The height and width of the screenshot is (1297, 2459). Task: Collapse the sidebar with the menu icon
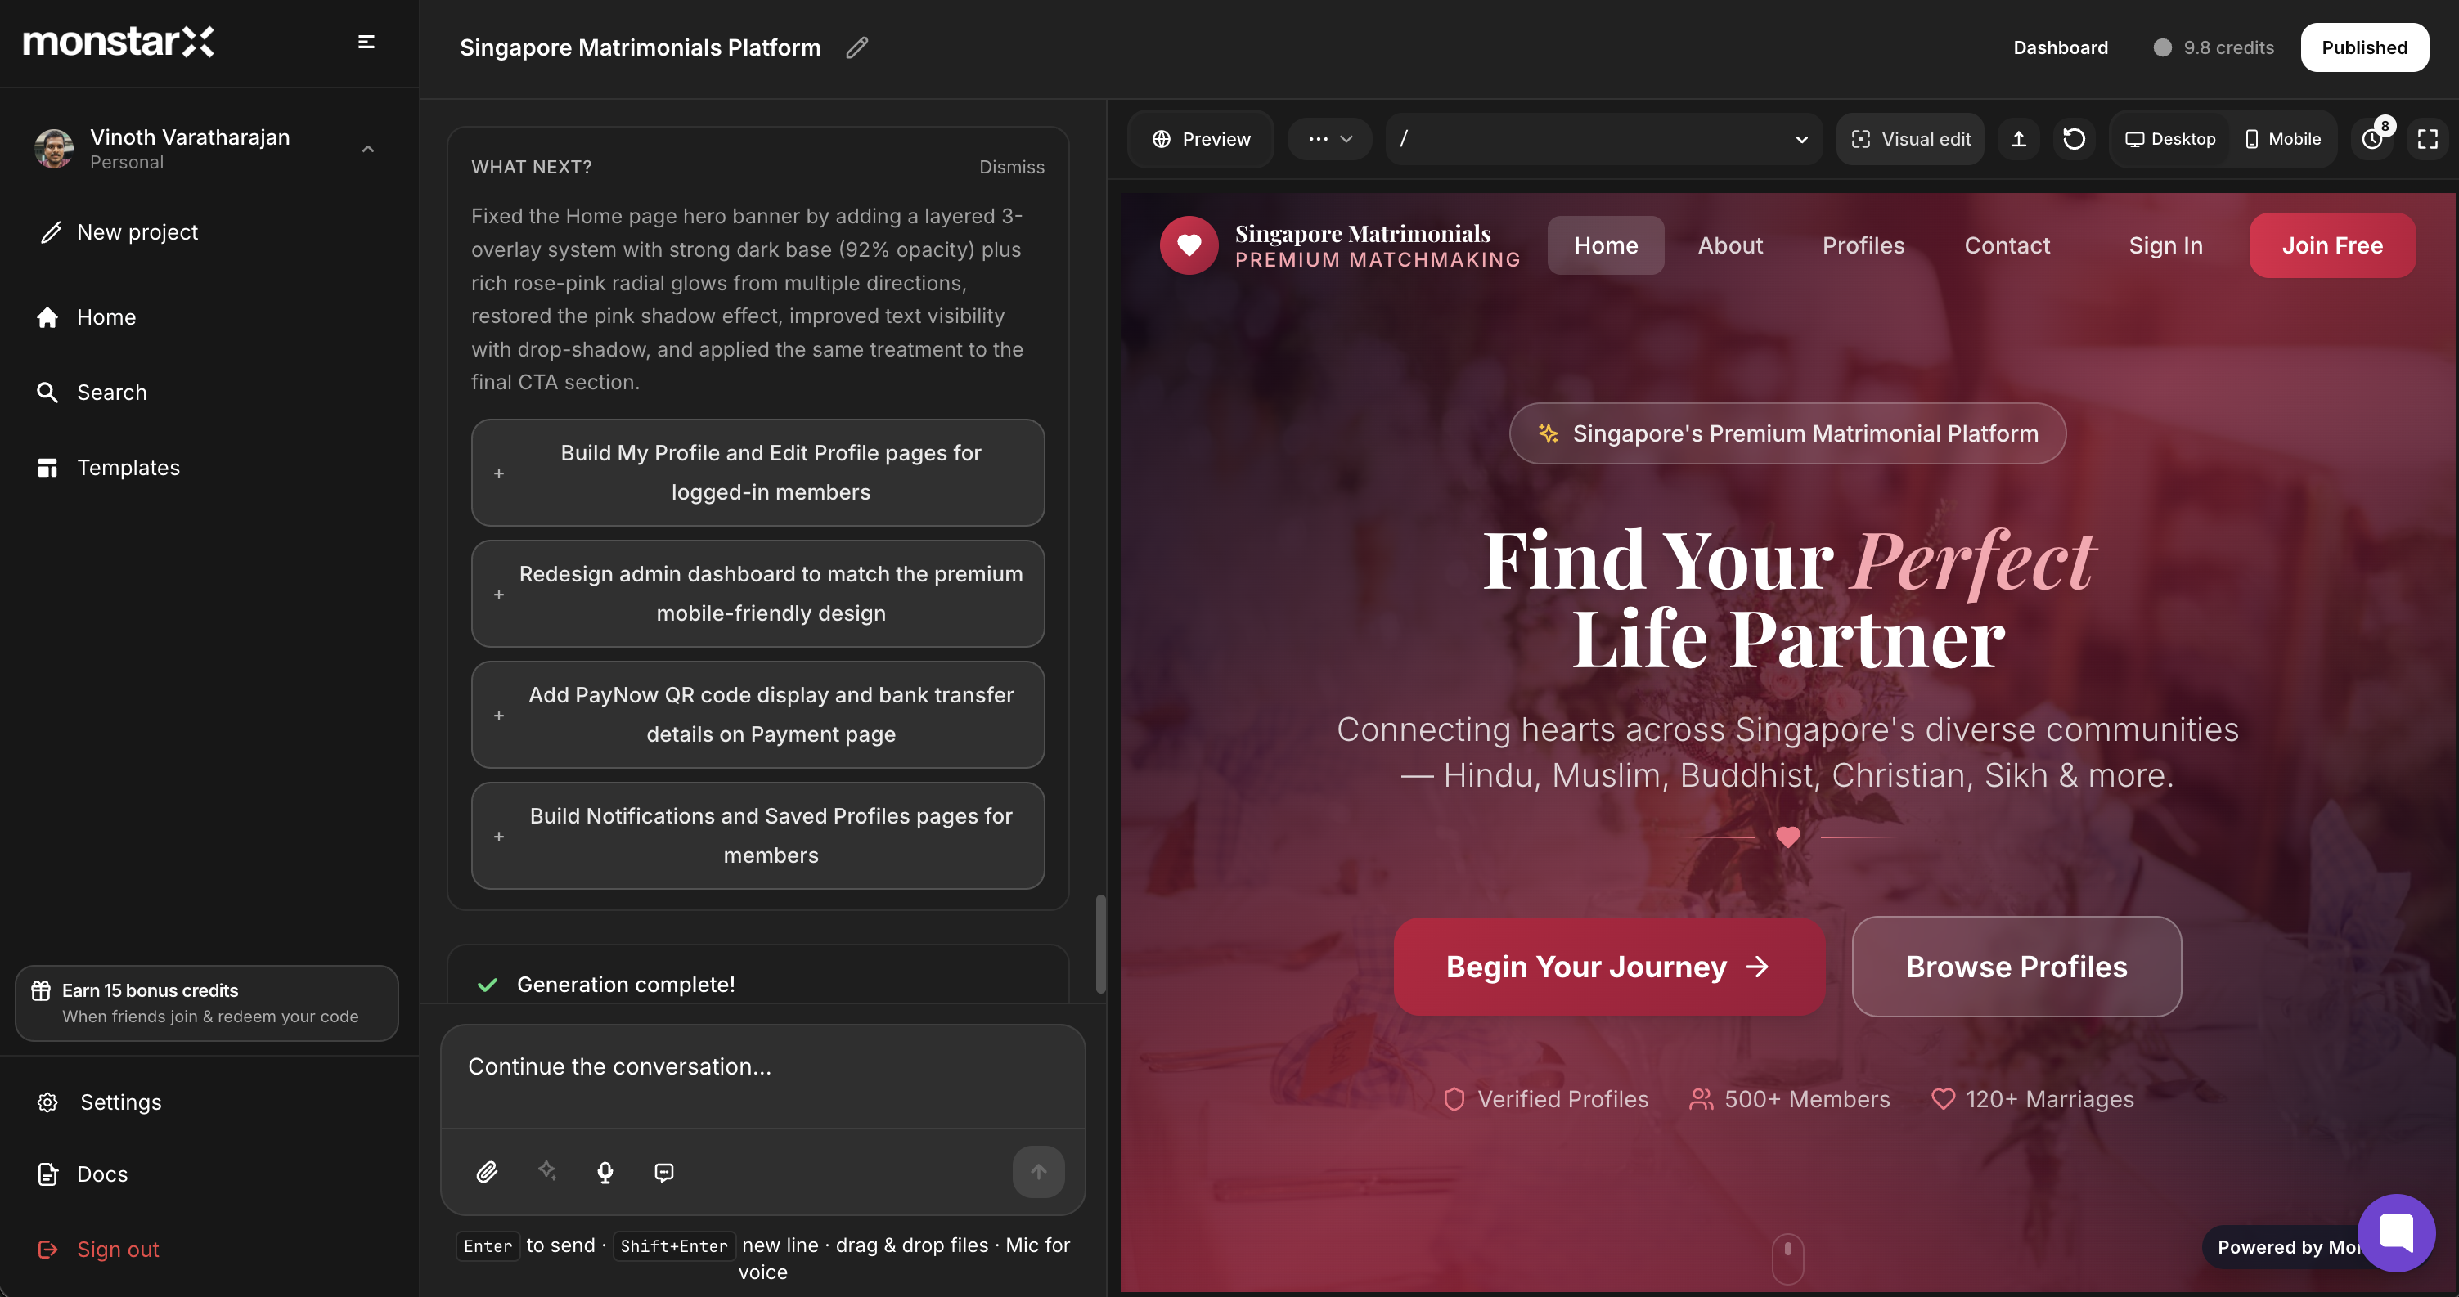coord(366,42)
